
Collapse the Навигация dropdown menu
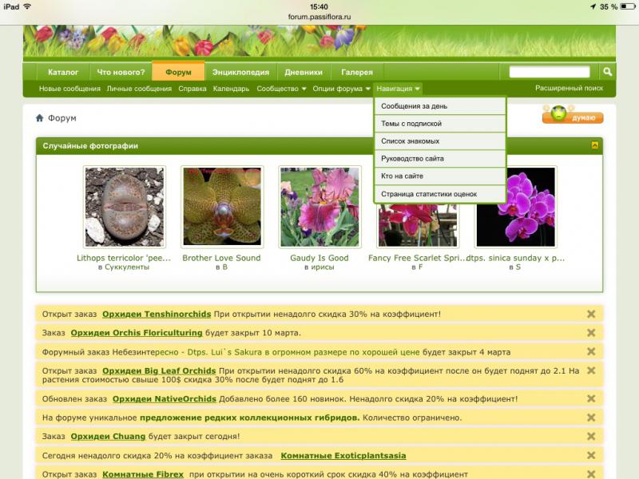pos(398,89)
